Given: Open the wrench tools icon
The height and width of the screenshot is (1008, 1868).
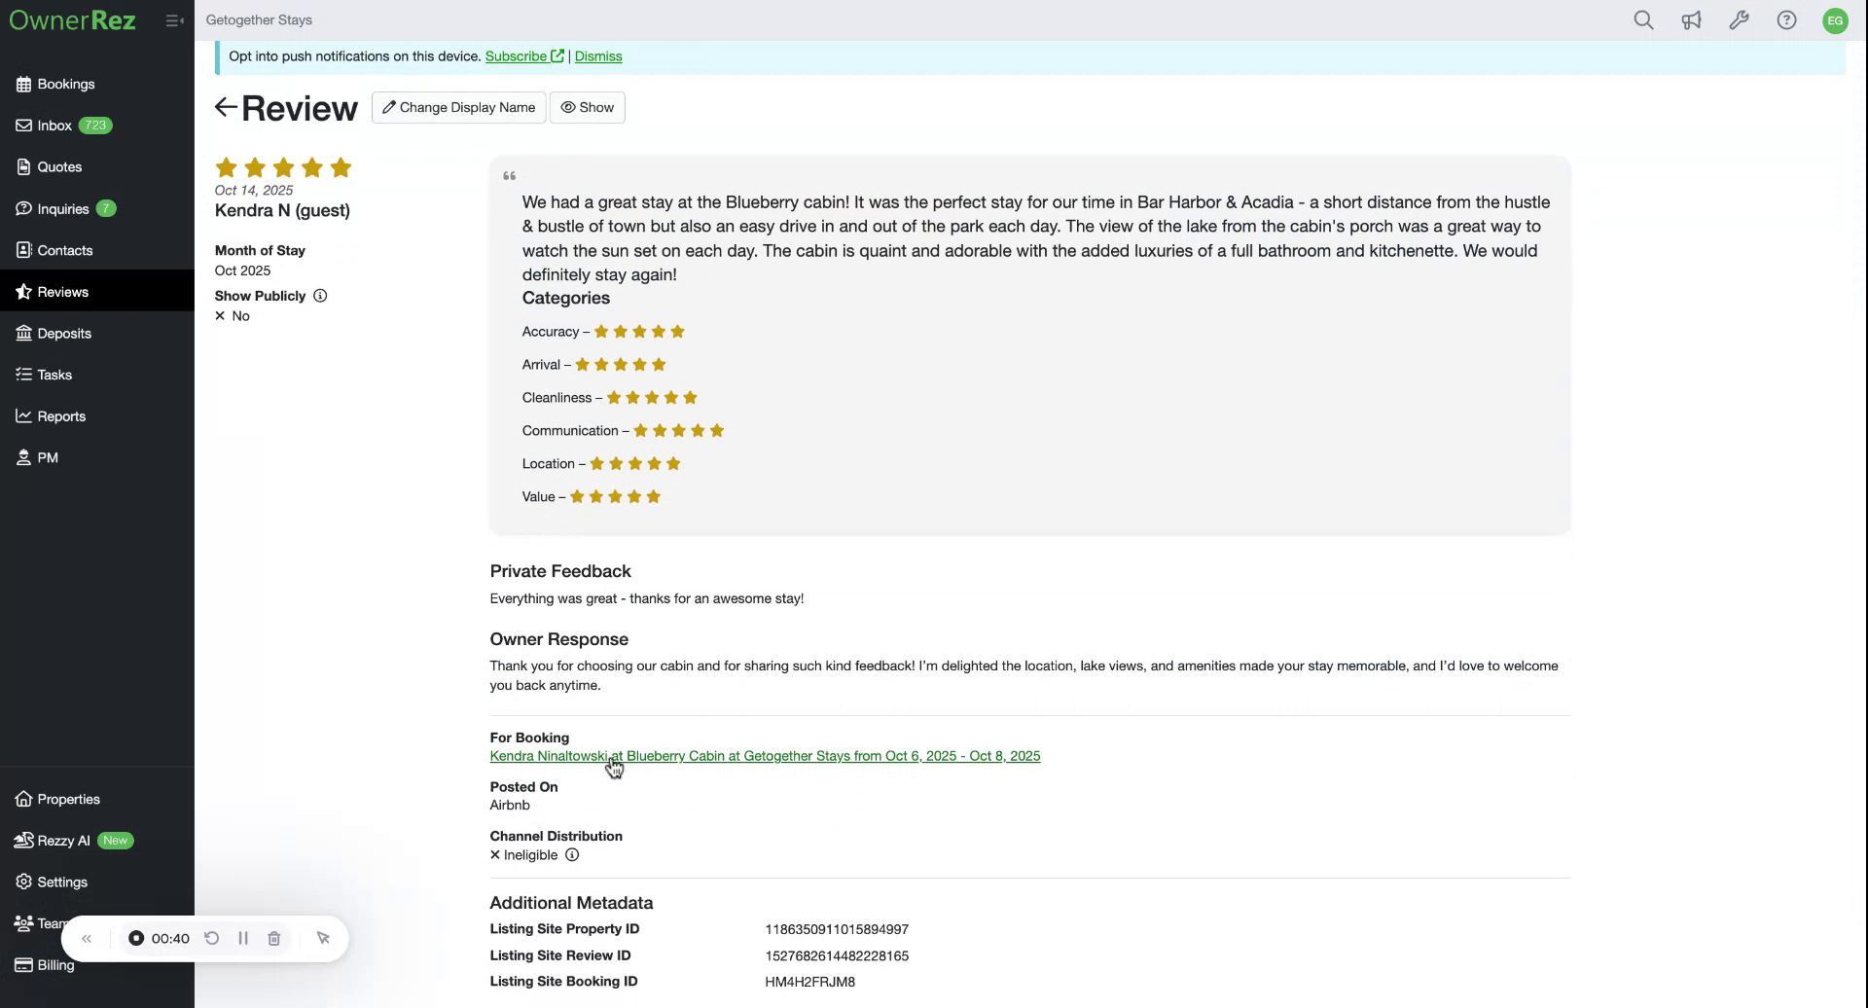Looking at the screenshot, I should (x=1739, y=20).
